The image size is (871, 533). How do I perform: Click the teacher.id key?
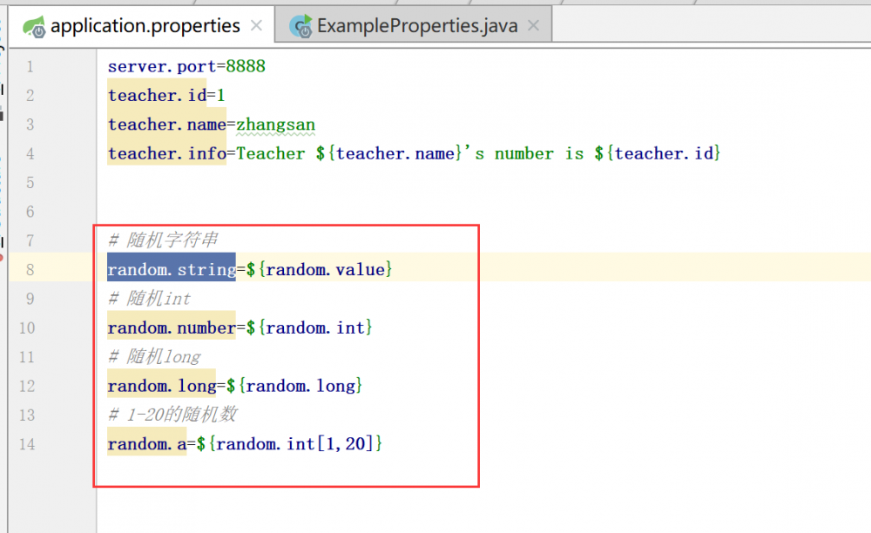(157, 96)
